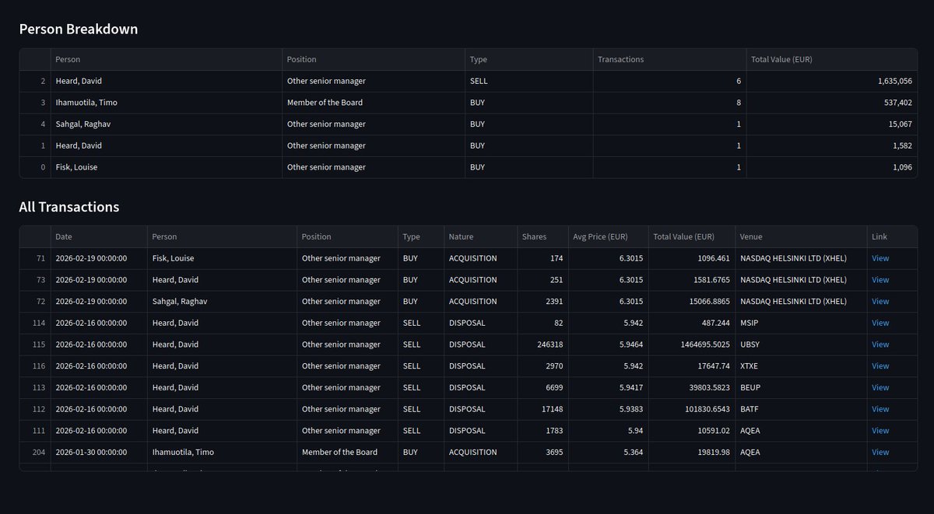Select the 10591.02 total value cell
This screenshot has width=934, height=514.
click(692, 431)
